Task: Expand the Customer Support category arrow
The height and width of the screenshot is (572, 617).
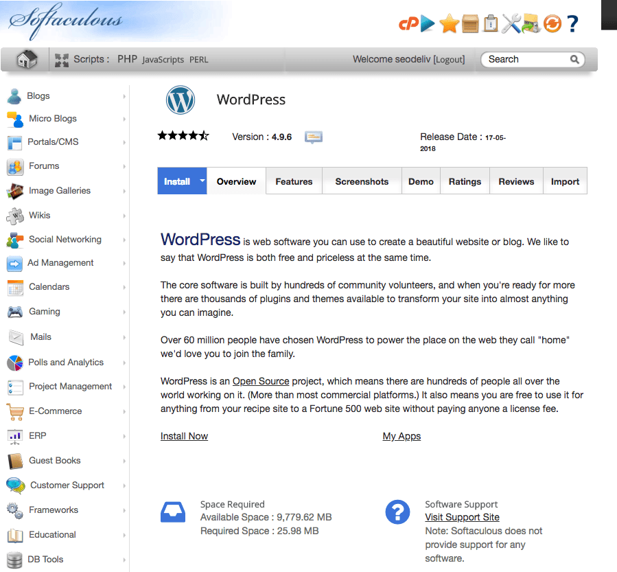Action: tap(124, 485)
